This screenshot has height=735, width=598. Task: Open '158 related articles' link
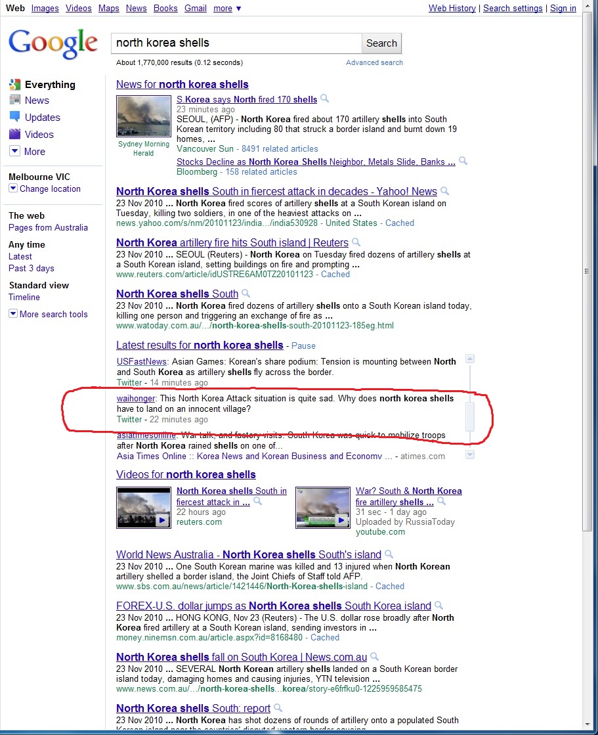click(261, 171)
